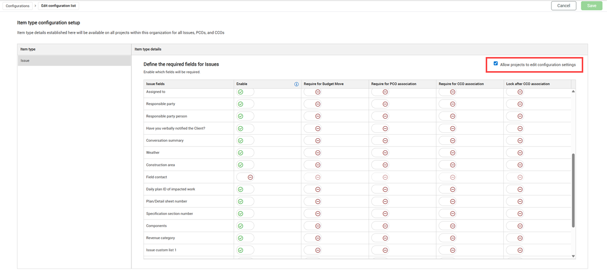
Task: Click the scroll down arrow of fields table
Action: point(573,256)
